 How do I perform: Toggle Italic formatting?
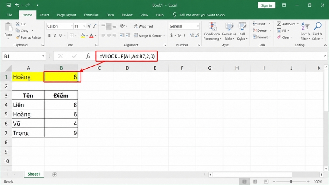(x=55, y=36)
